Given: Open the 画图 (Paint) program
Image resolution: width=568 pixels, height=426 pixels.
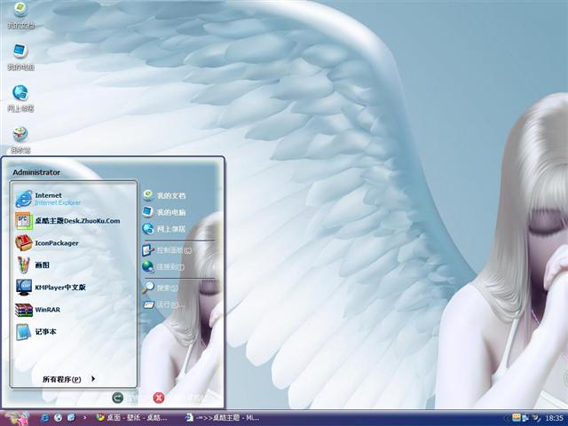Looking at the screenshot, I should pyautogui.click(x=42, y=265).
